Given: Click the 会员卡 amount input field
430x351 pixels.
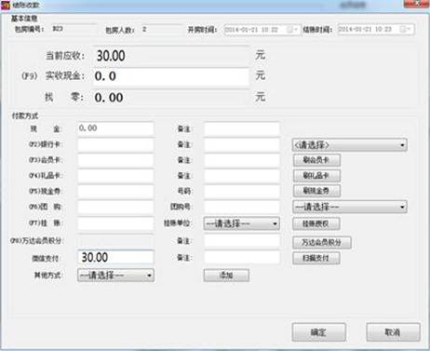Looking at the screenshot, I should [115, 160].
